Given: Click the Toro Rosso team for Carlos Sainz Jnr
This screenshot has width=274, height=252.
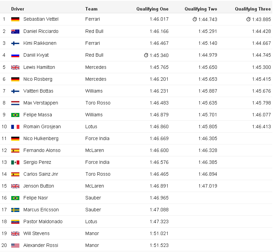Looking at the screenshot, I should coord(98,174).
